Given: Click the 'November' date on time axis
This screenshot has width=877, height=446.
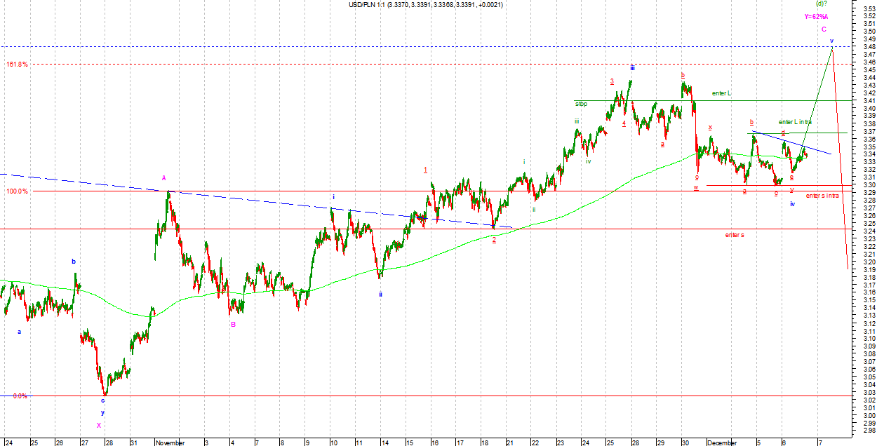Looking at the screenshot, I should pos(170,442).
